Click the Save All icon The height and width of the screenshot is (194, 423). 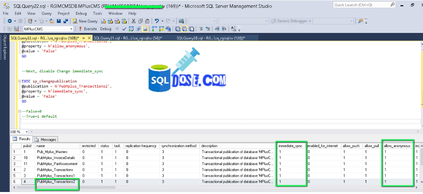tap(66, 21)
